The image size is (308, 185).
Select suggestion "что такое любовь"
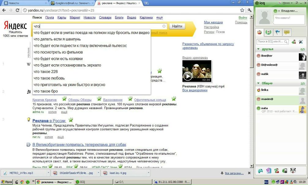coord(49,78)
